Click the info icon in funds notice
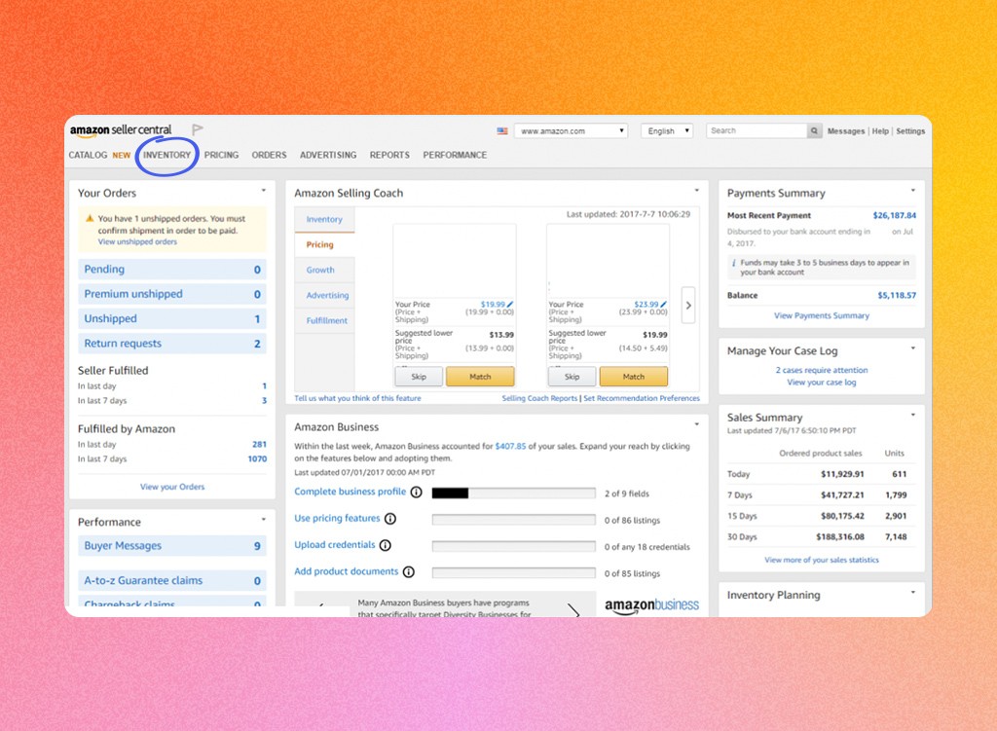The height and width of the screenshot is (731, 997). point(734,263)
